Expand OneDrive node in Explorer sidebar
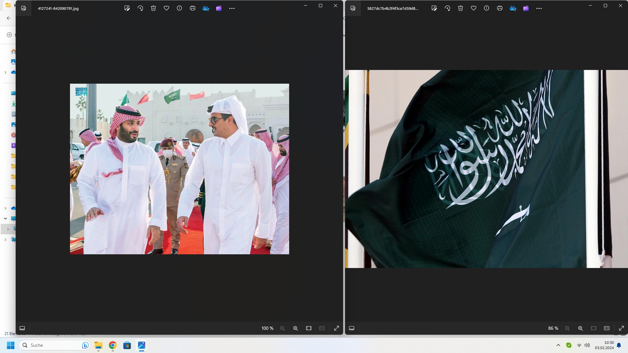 (5, 72)
